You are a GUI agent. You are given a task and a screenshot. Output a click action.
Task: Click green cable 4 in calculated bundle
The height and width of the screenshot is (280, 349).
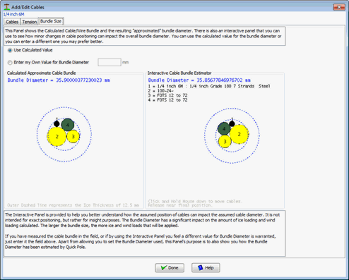pos(68,125)
